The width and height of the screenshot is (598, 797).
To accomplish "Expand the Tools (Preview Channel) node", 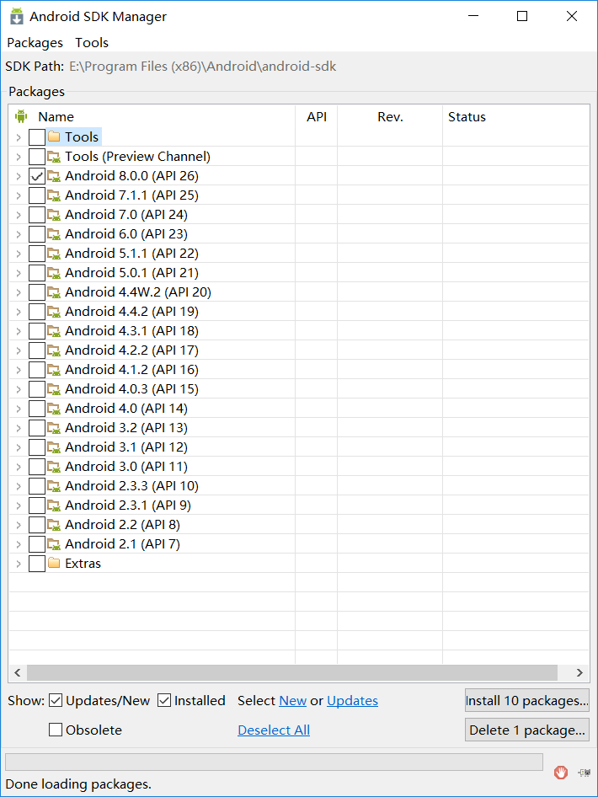I will (19, 157).
